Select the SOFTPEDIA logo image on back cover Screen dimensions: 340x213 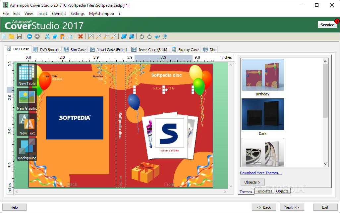[75, 118]
